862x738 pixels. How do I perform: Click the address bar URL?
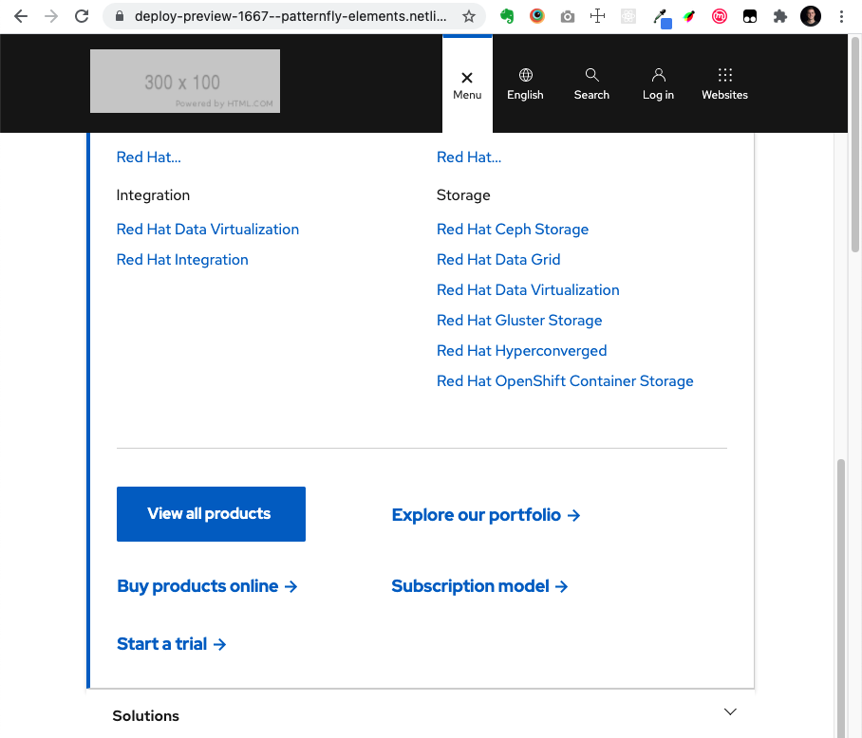pos(290,16)
